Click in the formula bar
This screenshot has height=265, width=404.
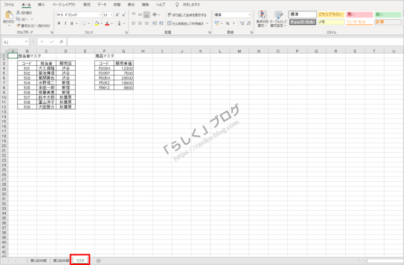(x=235, y=42)
